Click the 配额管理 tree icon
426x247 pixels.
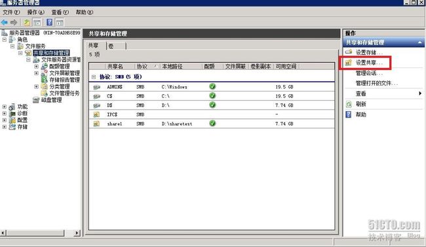45,67
